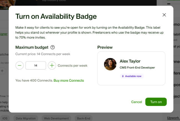Click the CMS Front-End Developer title
180x121 pixels.
click(137, 67)
